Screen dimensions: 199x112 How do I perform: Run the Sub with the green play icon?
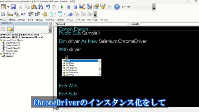pos(62,7)
